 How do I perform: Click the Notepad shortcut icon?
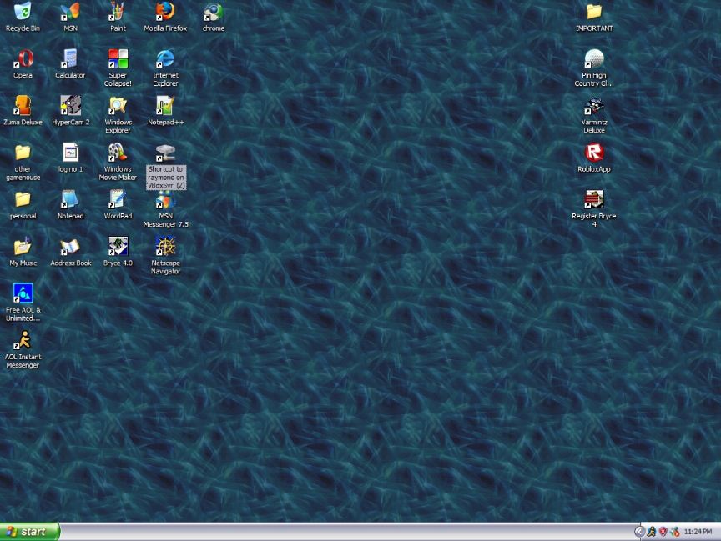point(70,200)
